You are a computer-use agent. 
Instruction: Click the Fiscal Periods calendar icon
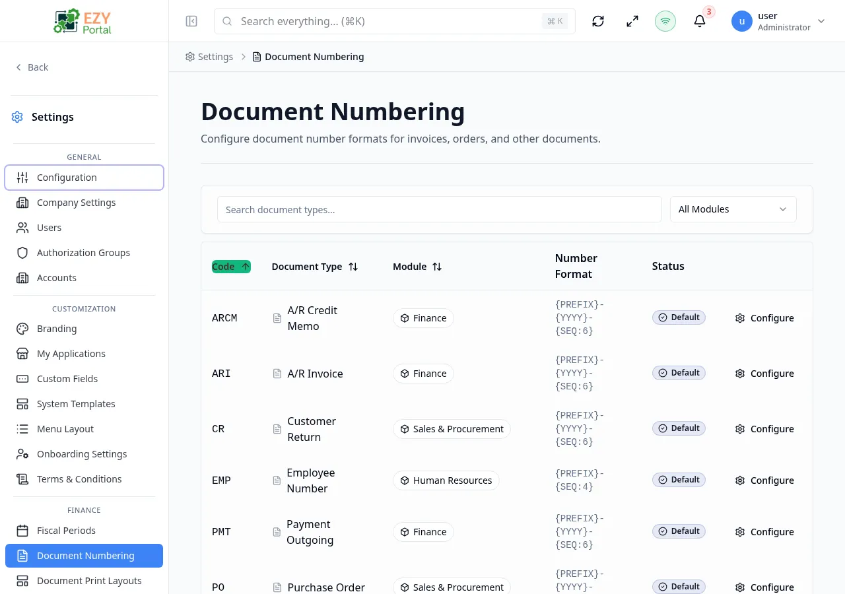(x=22, y=531)
